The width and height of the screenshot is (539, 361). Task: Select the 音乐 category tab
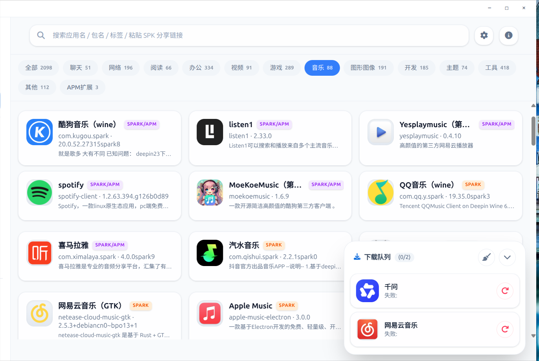322,68
